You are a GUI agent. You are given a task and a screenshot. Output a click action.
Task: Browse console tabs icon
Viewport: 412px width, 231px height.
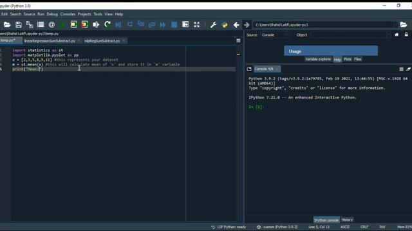(249, 69)
